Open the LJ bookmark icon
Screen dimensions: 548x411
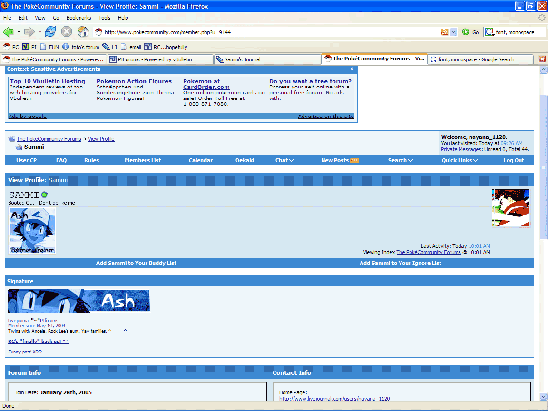click(106, 47)
